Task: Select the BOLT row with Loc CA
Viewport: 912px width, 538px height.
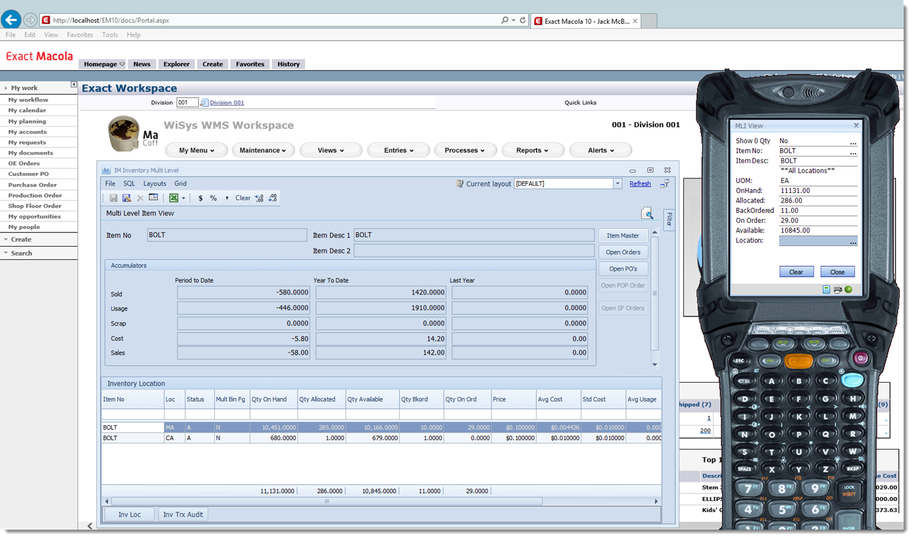Action: point(381,438)
